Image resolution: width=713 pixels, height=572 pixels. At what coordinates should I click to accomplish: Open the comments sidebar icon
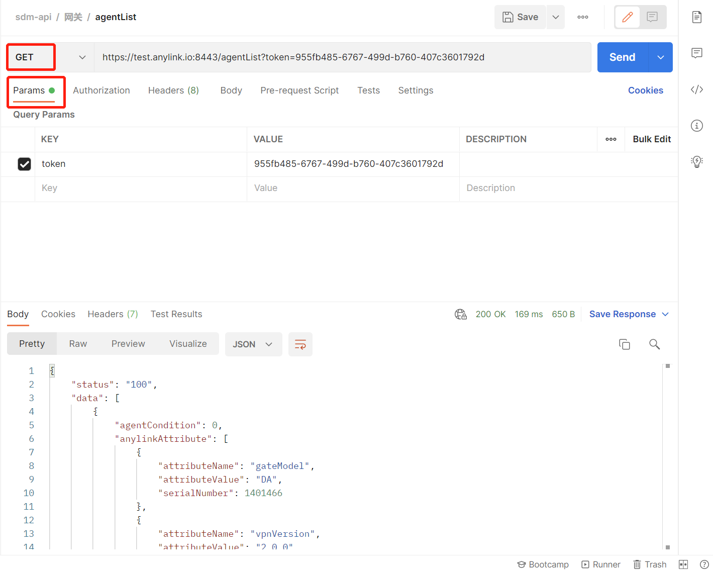pos(696,53)
